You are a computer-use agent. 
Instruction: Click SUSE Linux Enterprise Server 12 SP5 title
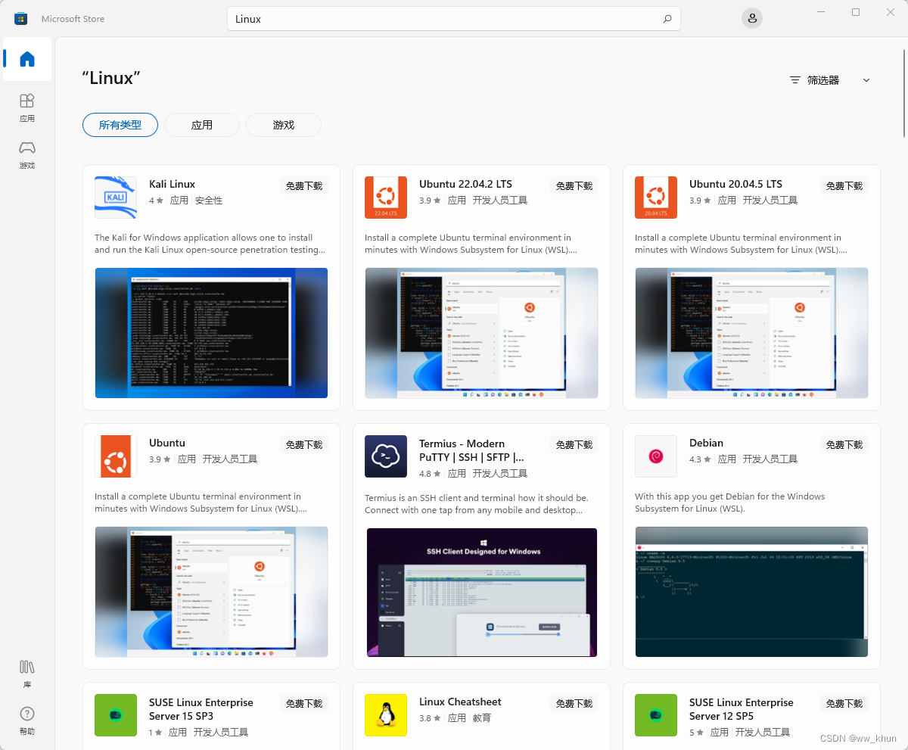click(742, 709)
